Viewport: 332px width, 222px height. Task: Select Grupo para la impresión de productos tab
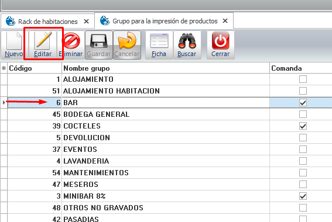click(165, 21)
